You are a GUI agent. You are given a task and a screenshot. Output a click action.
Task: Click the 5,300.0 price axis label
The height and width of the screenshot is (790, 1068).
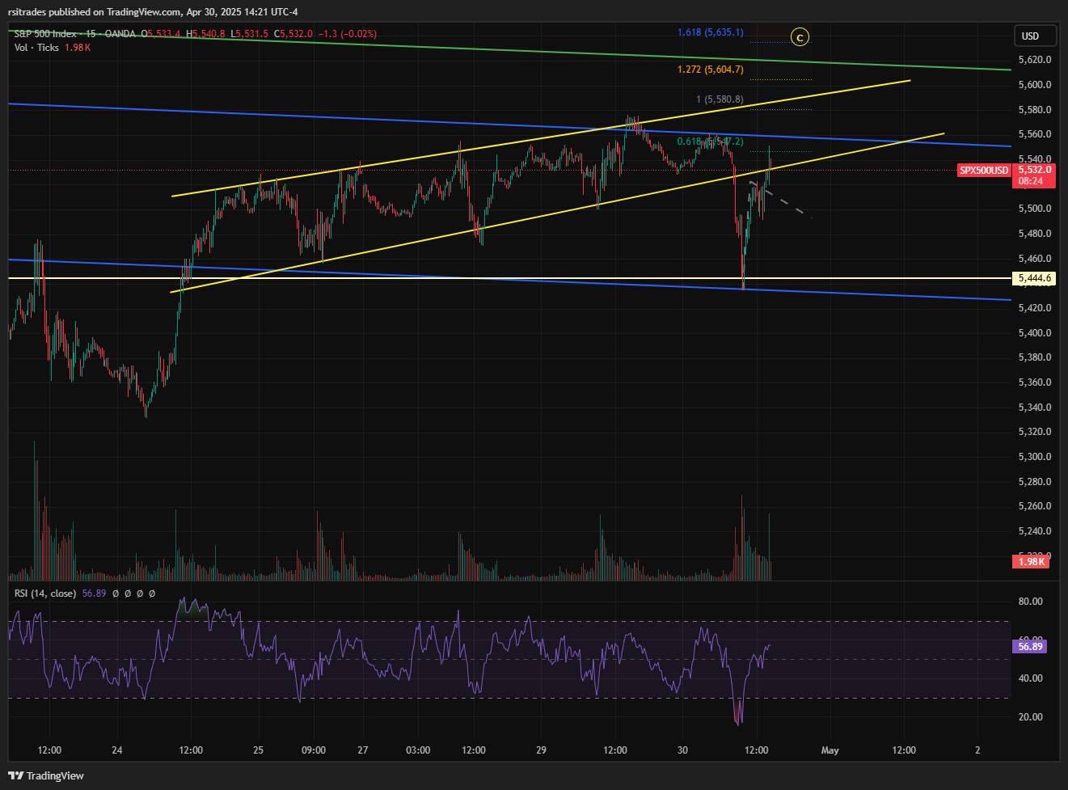[x=1035, y=457]
